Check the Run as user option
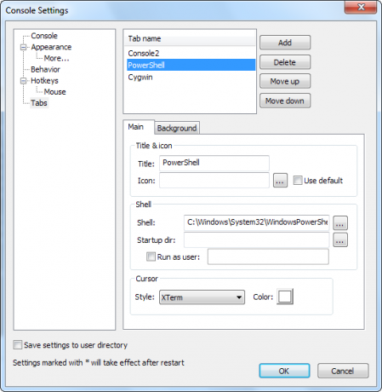The image size is (382, 392). click(151, 257)
